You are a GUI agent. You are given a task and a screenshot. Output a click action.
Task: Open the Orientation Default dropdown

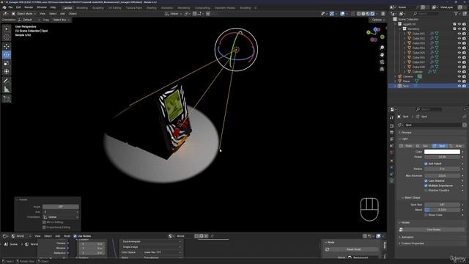pyautogui.click(x=29, y=20)
